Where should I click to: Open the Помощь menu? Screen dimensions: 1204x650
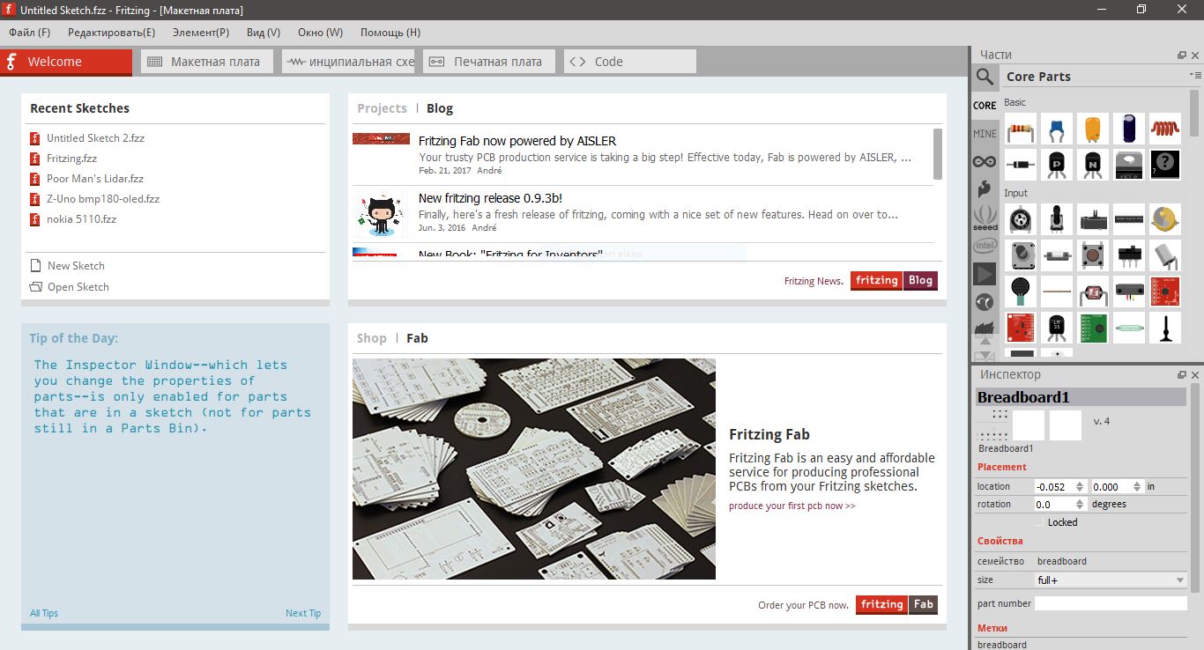coord(390,33)
